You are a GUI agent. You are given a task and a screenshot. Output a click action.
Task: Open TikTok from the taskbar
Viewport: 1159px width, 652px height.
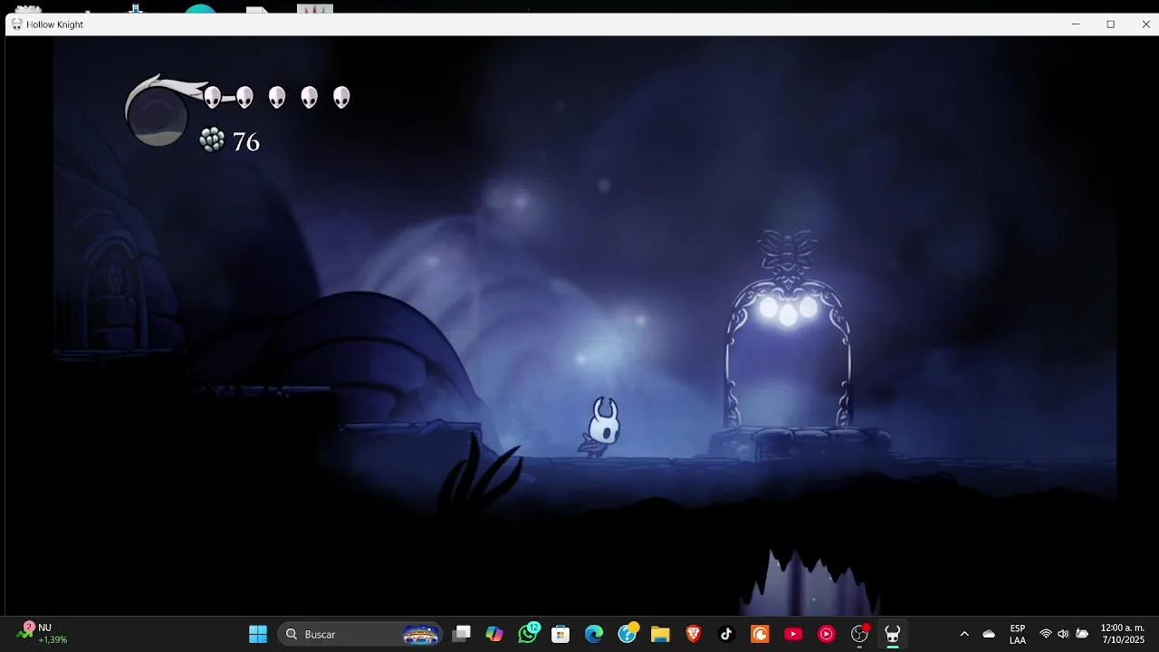[726, 634]
